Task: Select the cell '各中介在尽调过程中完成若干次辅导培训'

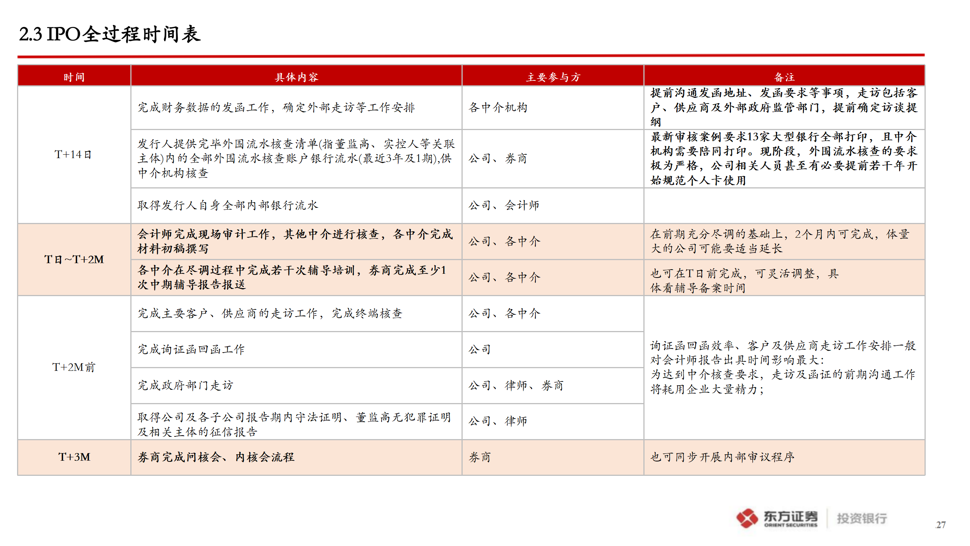Action: 296,278
